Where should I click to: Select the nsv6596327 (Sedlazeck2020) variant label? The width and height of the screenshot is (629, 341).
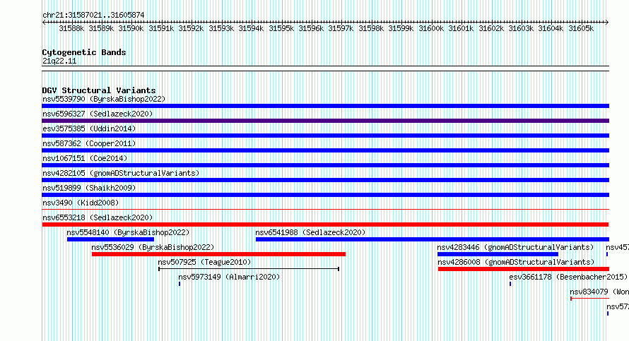coord(98,114)
